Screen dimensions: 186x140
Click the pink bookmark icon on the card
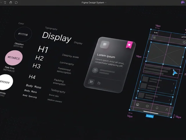tap(129, 45)
